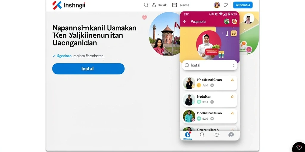
Task: Click the Inshngii logo in header
Action: point(69,5)
